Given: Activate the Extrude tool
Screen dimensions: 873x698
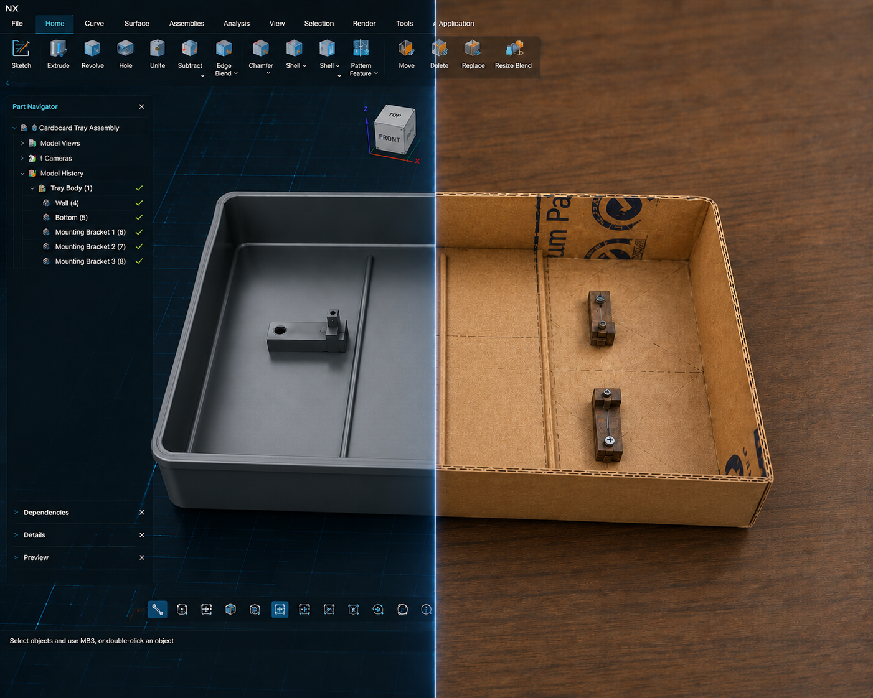Looking at the screenshot, I should tap(59, 49).
